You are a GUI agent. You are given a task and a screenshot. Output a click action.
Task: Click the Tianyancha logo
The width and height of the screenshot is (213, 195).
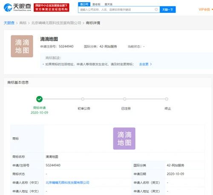tap(17, 8)
